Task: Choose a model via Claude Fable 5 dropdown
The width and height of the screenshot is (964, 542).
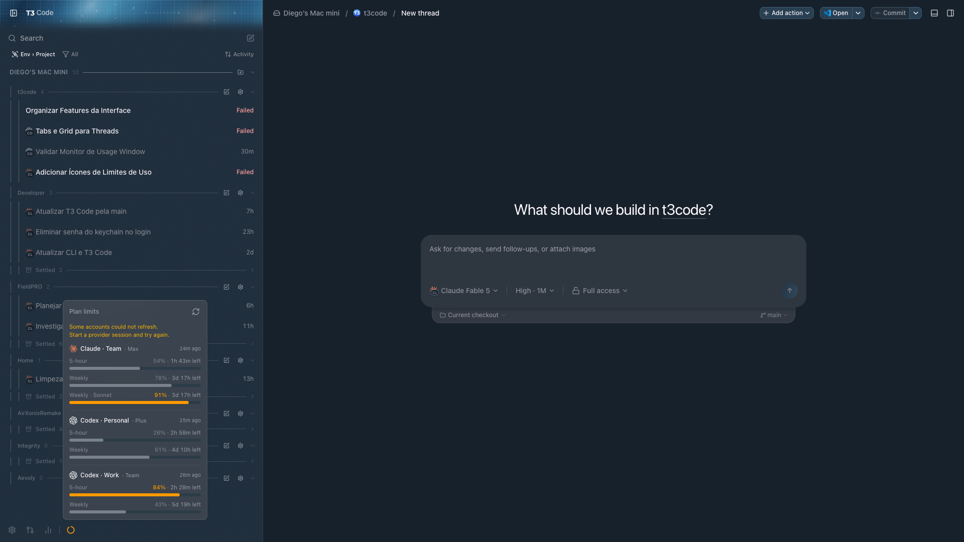Action: (464, 291)
